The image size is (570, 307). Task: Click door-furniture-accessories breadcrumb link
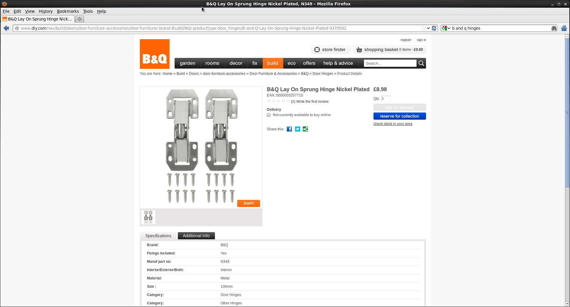224,74
